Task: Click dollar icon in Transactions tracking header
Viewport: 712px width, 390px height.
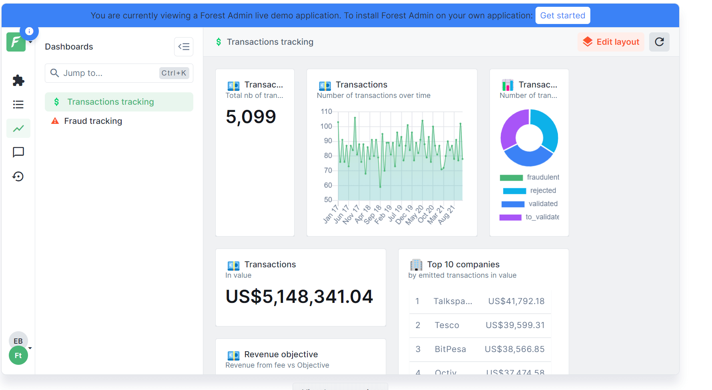Action: point(219,42)
